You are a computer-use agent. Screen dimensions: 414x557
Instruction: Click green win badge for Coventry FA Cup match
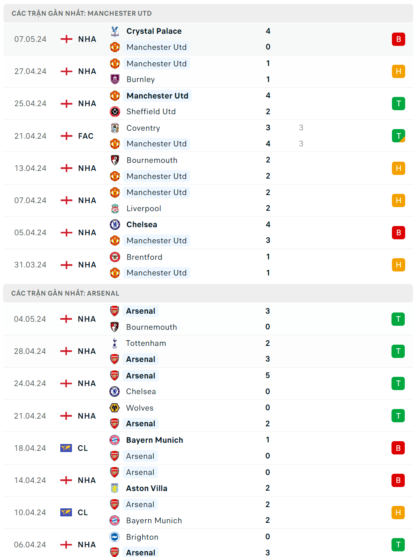coord(398,136)
